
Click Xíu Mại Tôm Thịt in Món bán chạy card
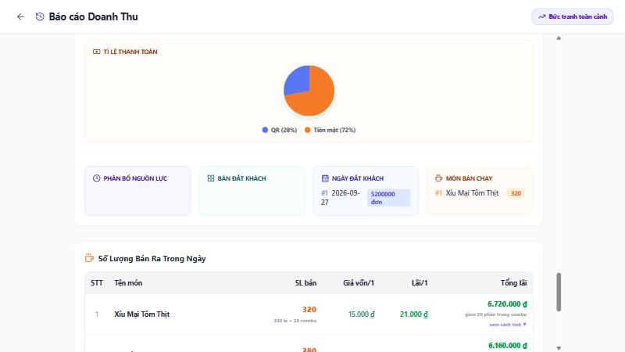click(x=472, y=193)
